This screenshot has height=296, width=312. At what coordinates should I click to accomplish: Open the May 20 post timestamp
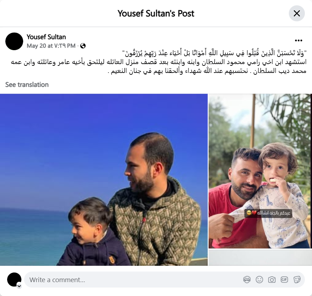click(51, 46)
